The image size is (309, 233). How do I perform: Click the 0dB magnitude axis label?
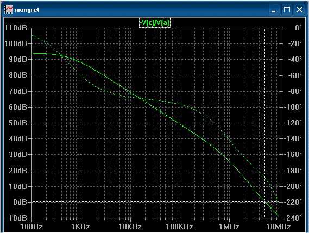[20, 202]
